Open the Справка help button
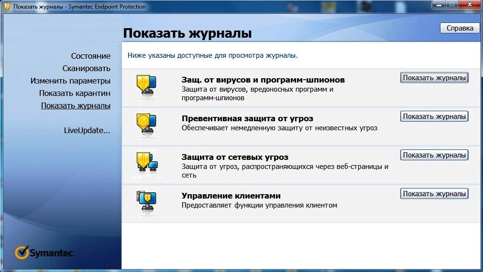The width and height of the screenshot is (483, 272). 460,28
